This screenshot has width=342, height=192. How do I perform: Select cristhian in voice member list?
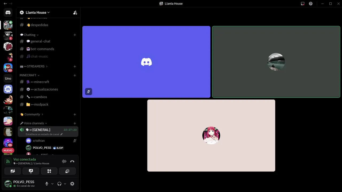pyautogui.click(x=51, y=141)
